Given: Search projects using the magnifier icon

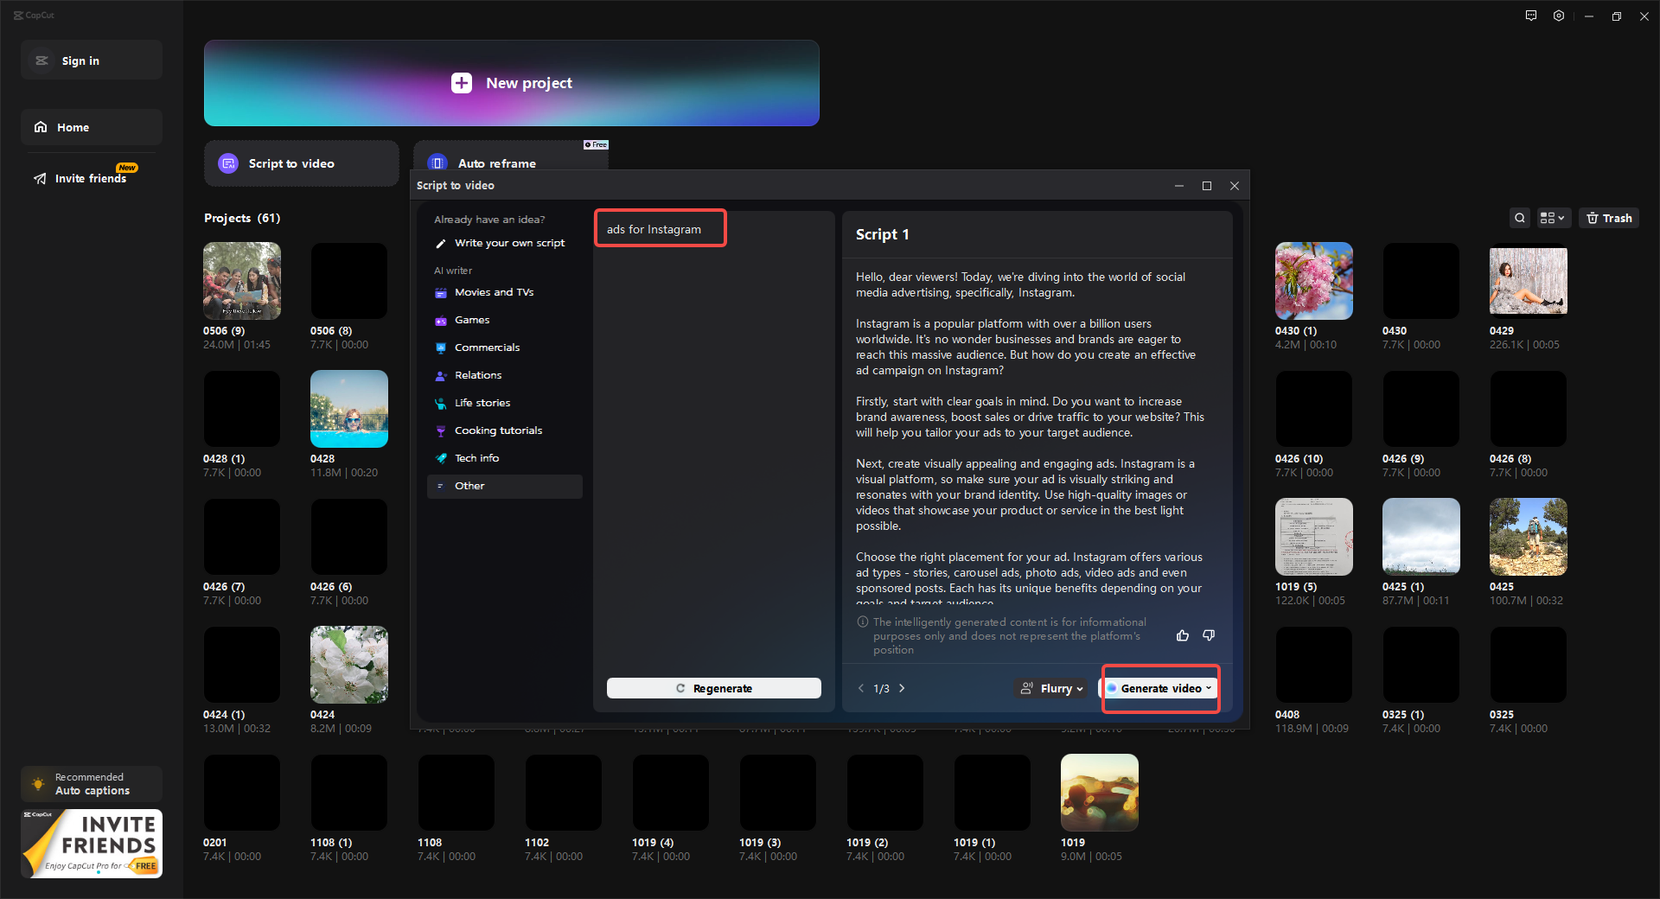Looking at the screenshot, I should [x=1520, y=218].
